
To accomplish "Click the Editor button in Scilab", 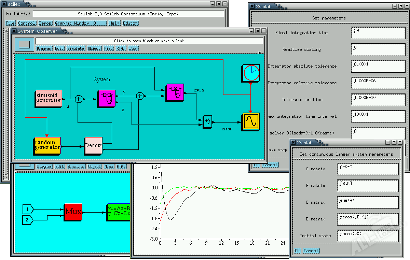I will (130, 23).
